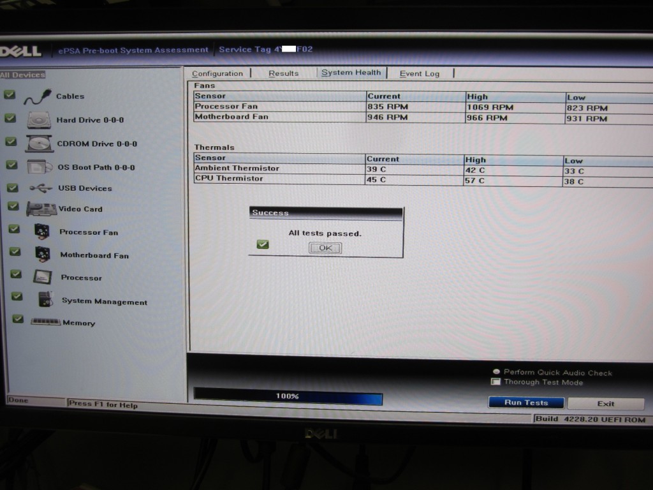Uncheck the System Management checkbox
The height and width of the screenshot is (490, 653).
17,296
